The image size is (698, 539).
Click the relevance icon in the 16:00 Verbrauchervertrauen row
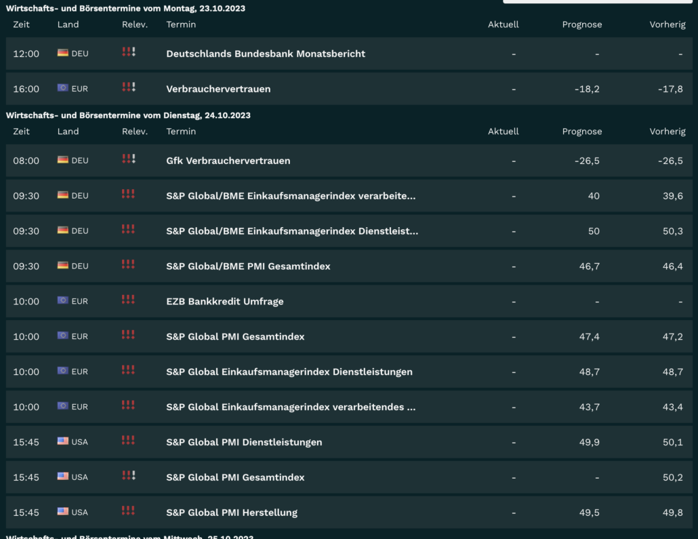coord(129,87)
